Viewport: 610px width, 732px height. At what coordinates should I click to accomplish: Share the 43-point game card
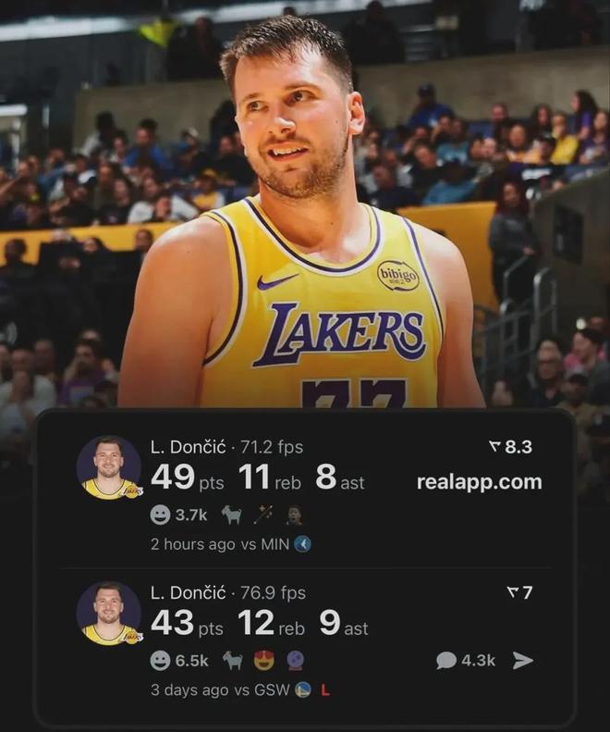(x=523, y=660)
